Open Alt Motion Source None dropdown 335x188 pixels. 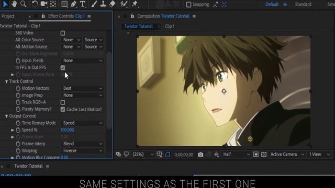click(72, 46)
